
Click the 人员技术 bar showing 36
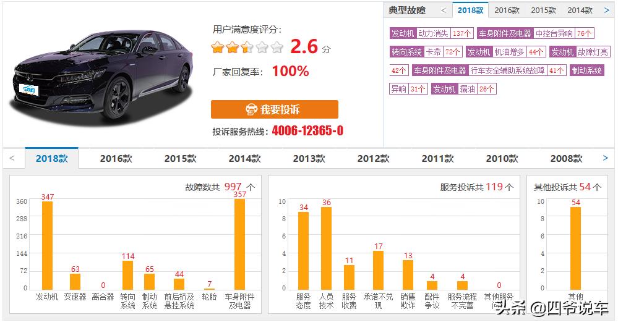pyautogui.click(x=327, y=248)
